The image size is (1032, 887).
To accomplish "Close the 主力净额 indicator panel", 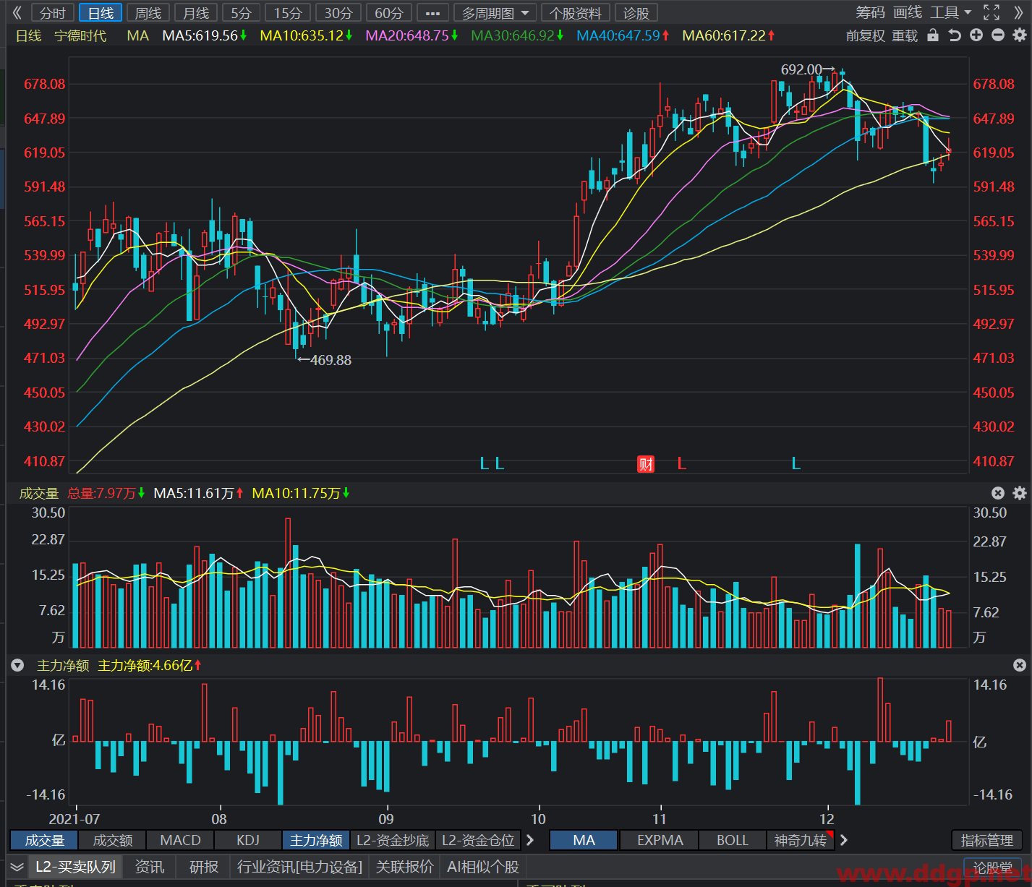I will point(1020,665).
